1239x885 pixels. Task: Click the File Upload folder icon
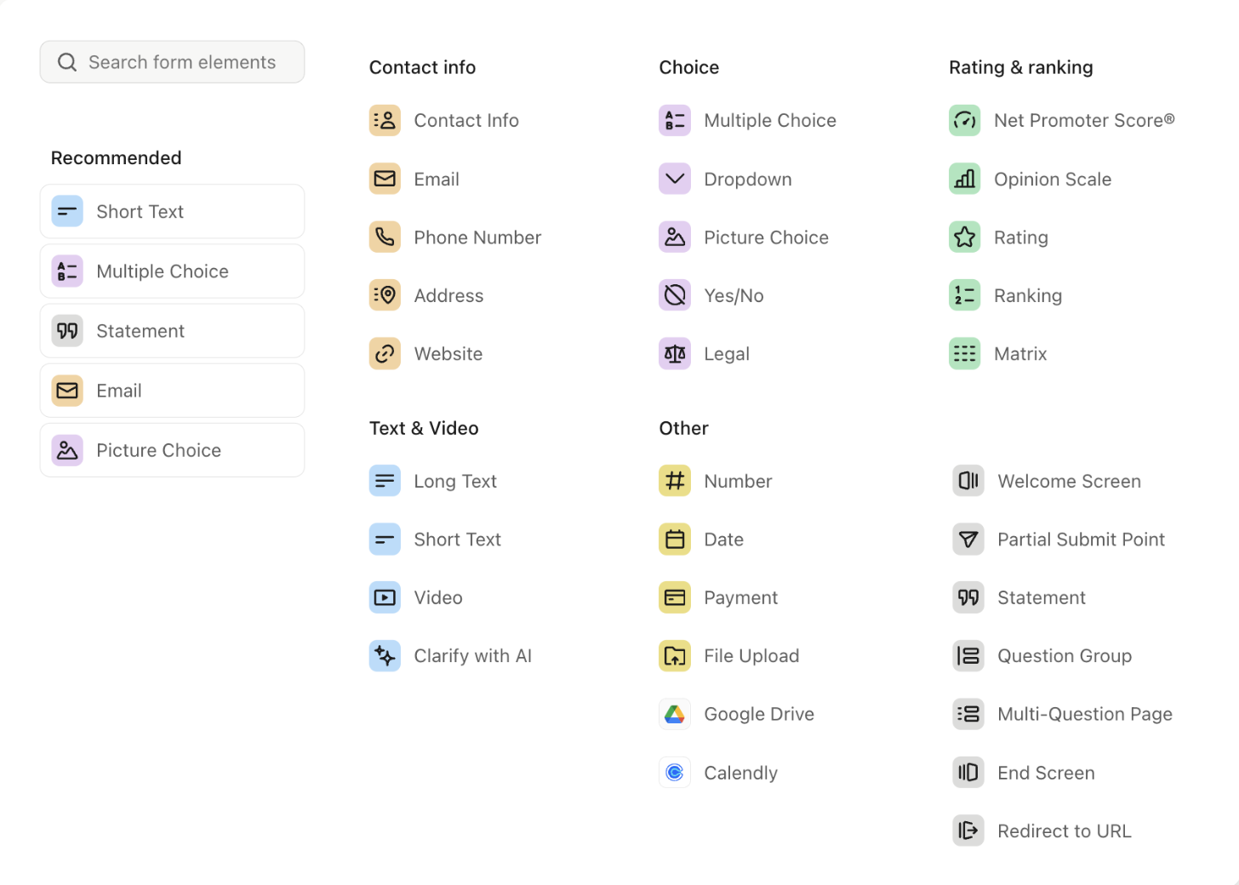click(675, 656)
